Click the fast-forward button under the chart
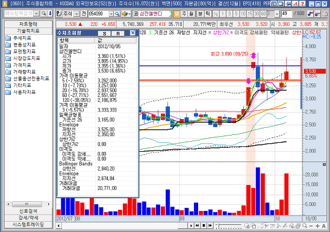The image size is (330, 232). pyautogui.click(x=210, y=225)
